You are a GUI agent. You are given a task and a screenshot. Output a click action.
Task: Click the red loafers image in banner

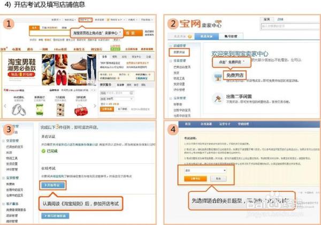[62, 78]
